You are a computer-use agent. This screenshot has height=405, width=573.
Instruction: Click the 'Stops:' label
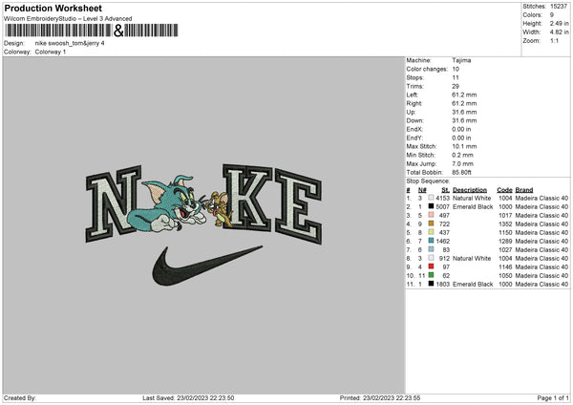click(415, 77)
